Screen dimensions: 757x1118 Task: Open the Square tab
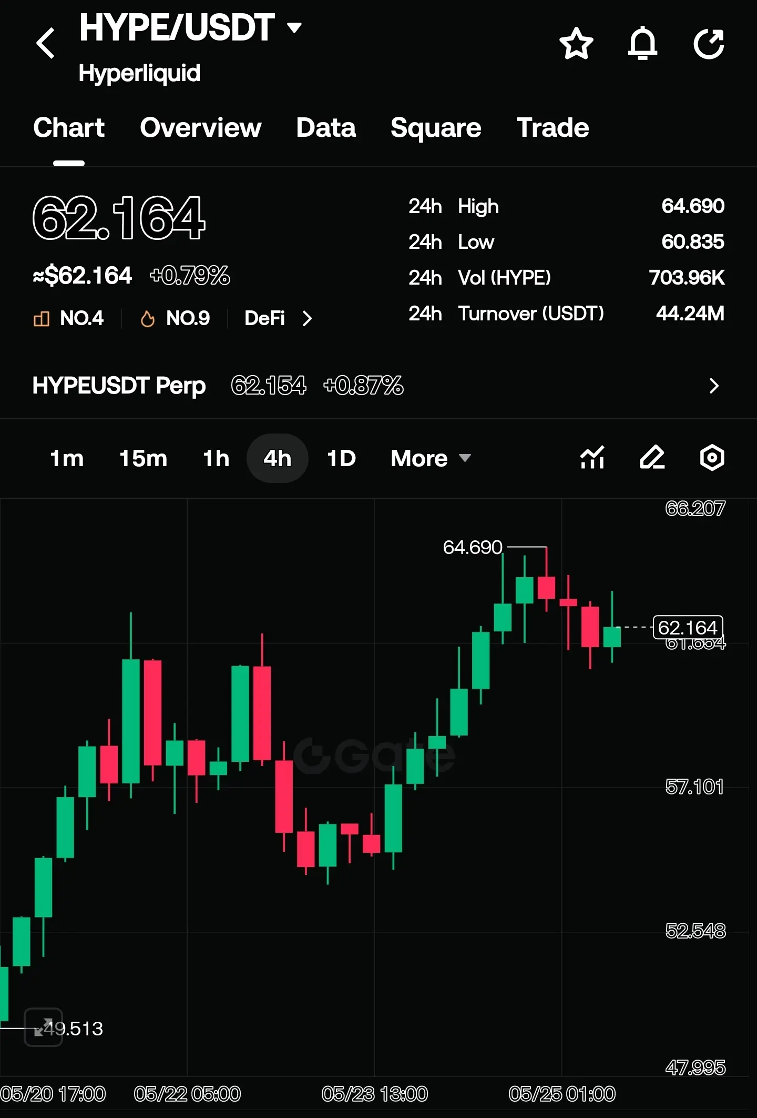tap(436, 128)
